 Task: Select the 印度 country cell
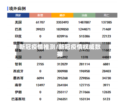(x=18, y=36)
